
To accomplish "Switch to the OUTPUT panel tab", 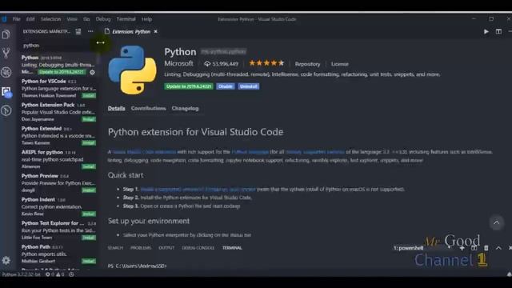I will coord(166,248).
